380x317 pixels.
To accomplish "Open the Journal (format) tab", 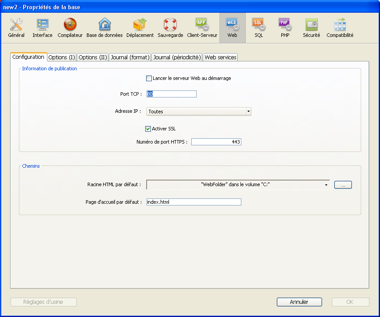I will (130, 58).
